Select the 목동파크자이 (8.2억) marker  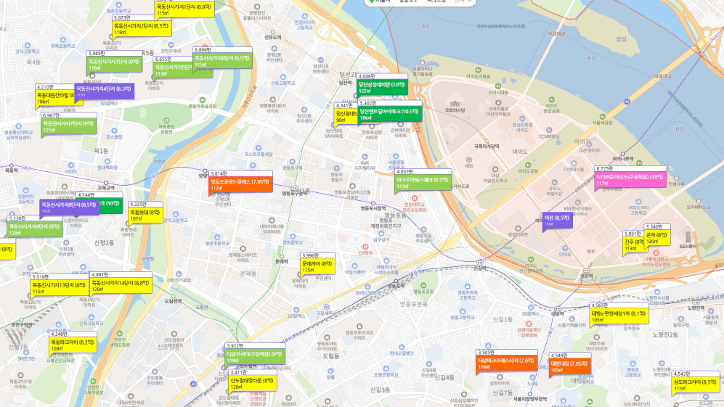73,345
